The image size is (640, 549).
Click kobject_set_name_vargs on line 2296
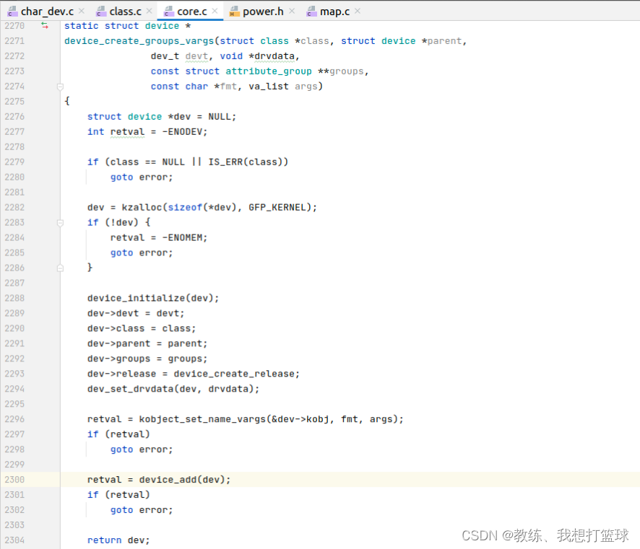pos(202,419)
